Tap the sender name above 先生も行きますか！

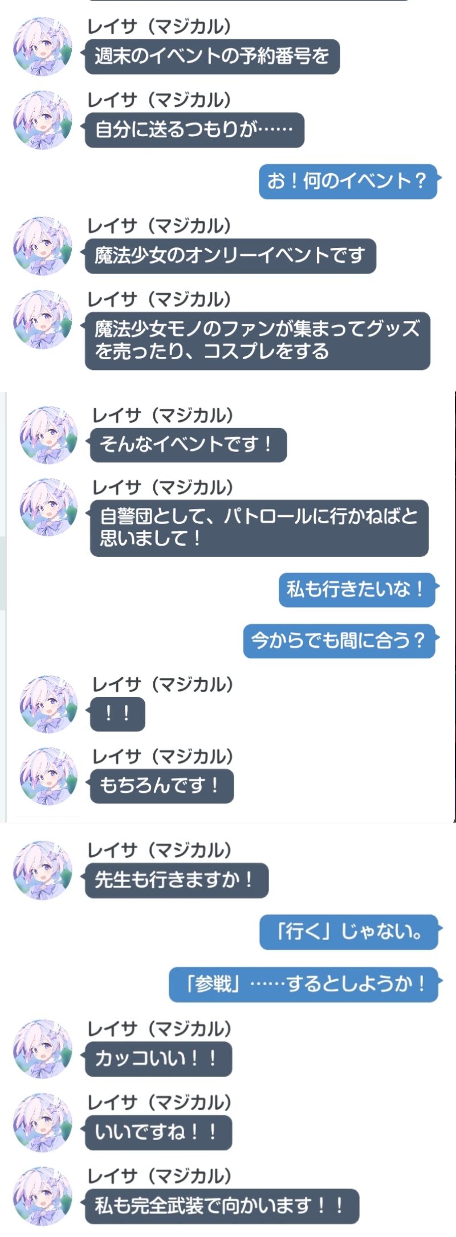coord(159,850)
